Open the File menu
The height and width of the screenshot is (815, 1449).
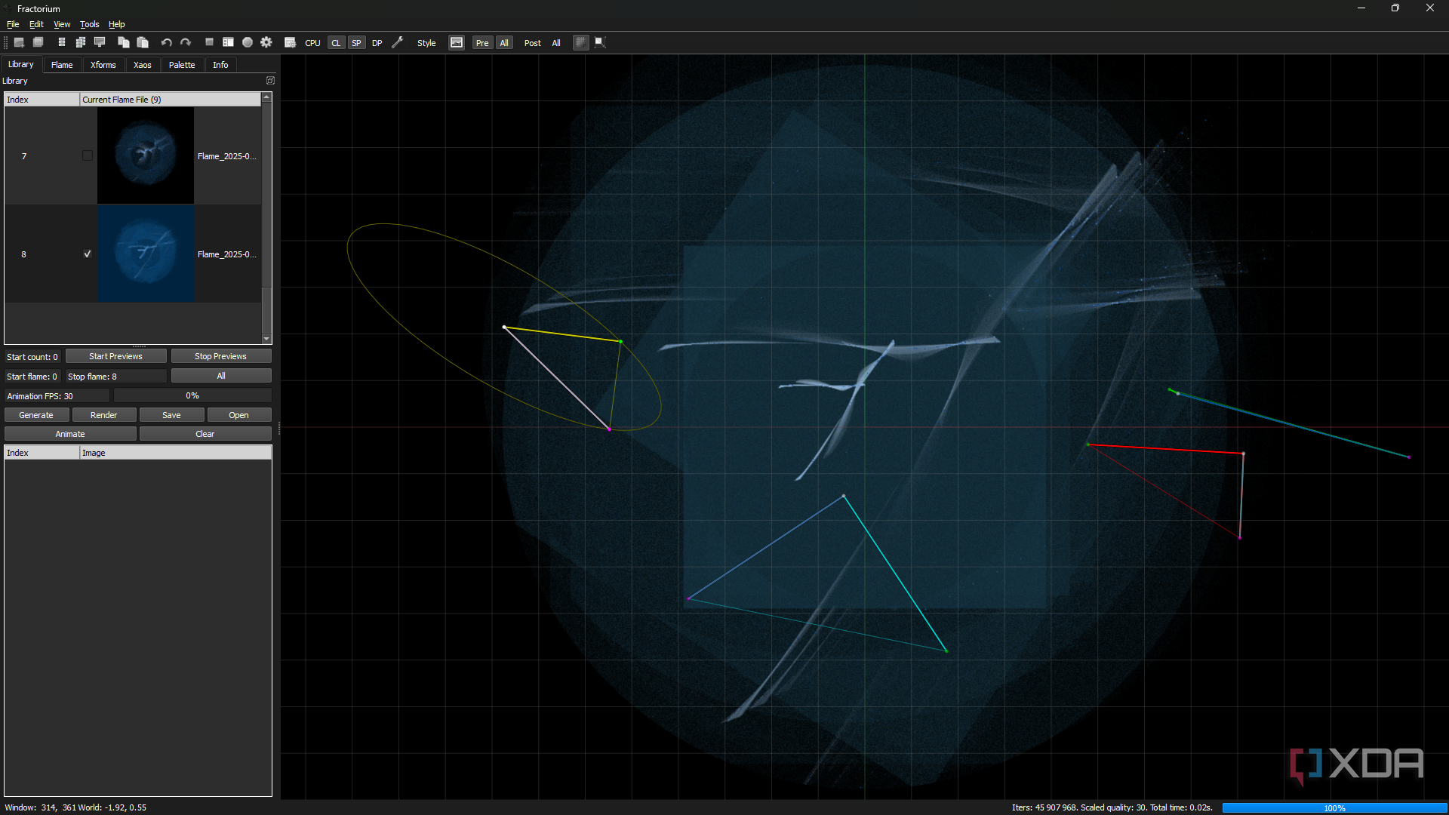point(13,24)
